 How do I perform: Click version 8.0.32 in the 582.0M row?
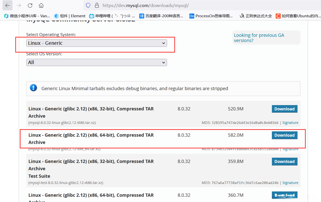coord(184,135)
